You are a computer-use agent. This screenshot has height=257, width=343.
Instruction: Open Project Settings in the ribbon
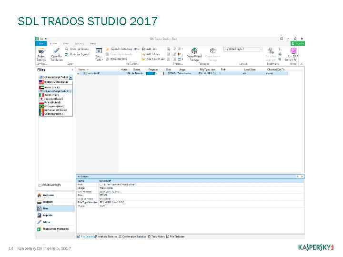(x=41, y=55)
